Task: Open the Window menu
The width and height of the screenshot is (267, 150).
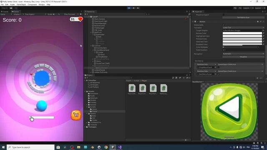Action: (42, 5)
